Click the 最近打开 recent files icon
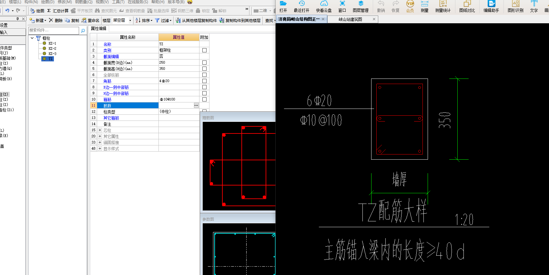Viewport: 549px width, 275px height. tap(301, 6)
